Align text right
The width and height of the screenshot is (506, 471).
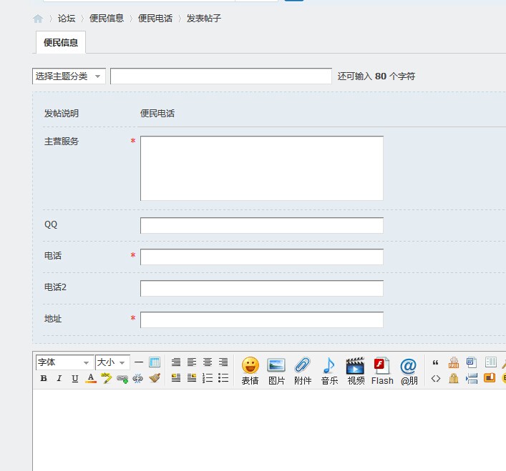point(223,362)
